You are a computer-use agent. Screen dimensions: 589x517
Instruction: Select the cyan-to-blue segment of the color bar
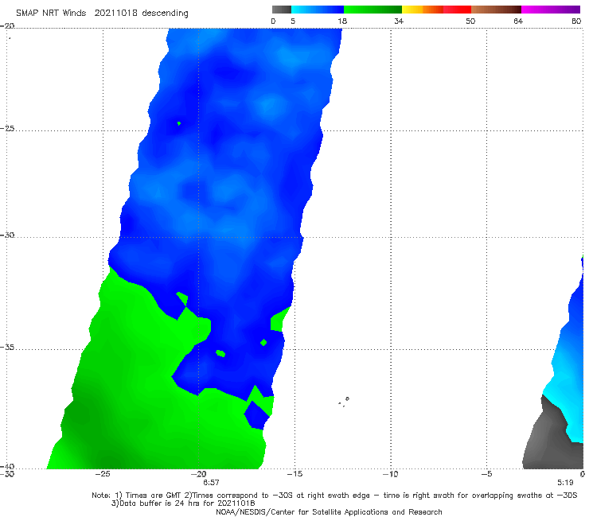pos(318,10)
